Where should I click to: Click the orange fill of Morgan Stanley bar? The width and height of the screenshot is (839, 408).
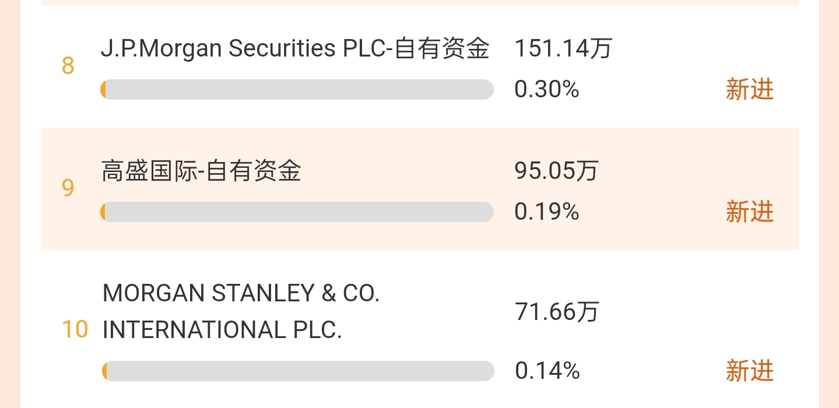104,371
